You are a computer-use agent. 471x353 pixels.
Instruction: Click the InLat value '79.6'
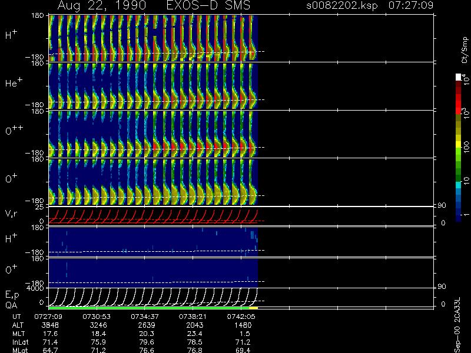(x=147, y=342)
